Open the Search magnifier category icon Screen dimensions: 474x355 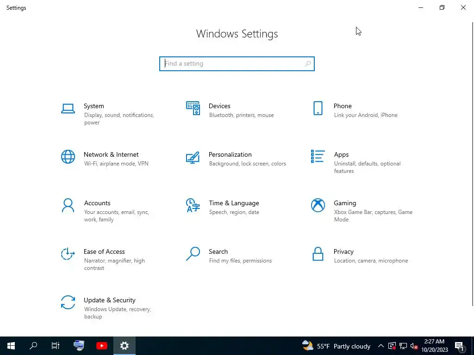click(193, 254)
